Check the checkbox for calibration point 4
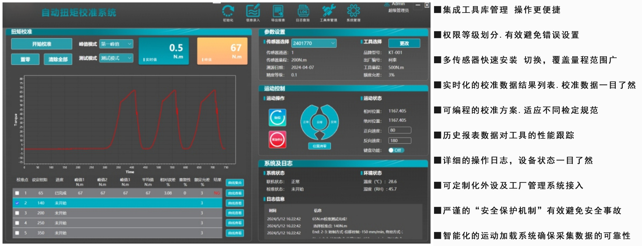The image size is (642, 246). (x=17, y=223)
